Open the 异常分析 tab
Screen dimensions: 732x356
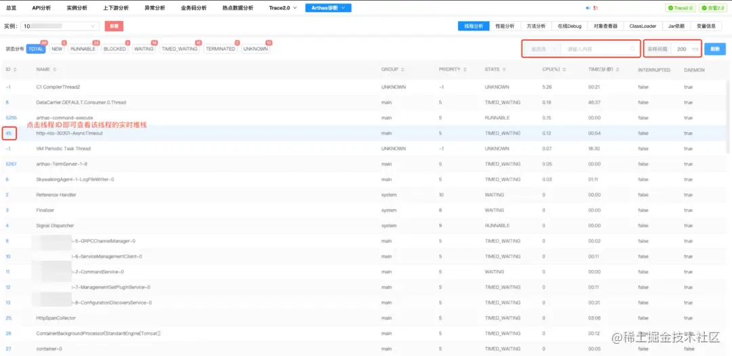point(154,8)
